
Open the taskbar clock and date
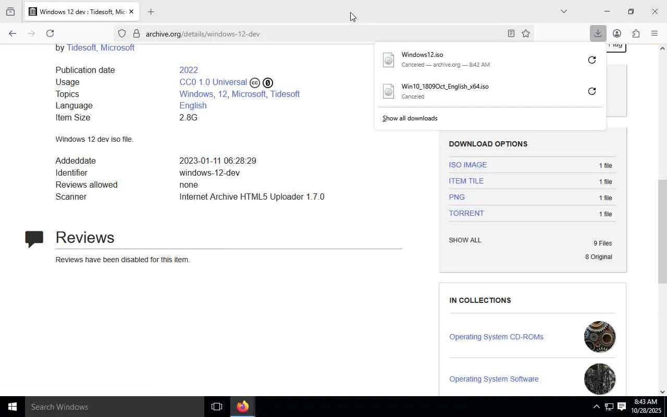[x=645, y=407]
